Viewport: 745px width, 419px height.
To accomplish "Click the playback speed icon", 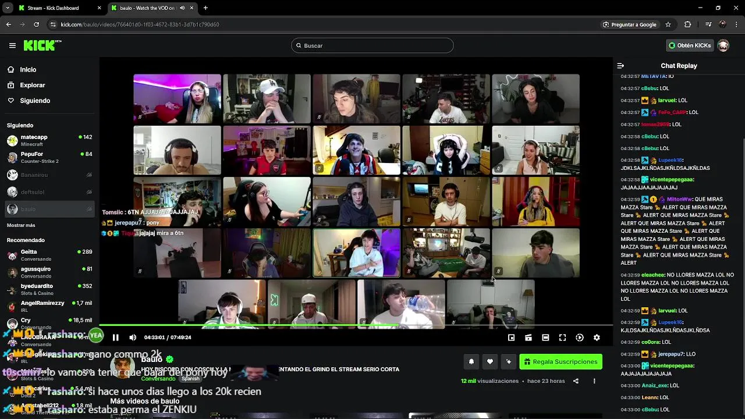I will coord(580,338).
